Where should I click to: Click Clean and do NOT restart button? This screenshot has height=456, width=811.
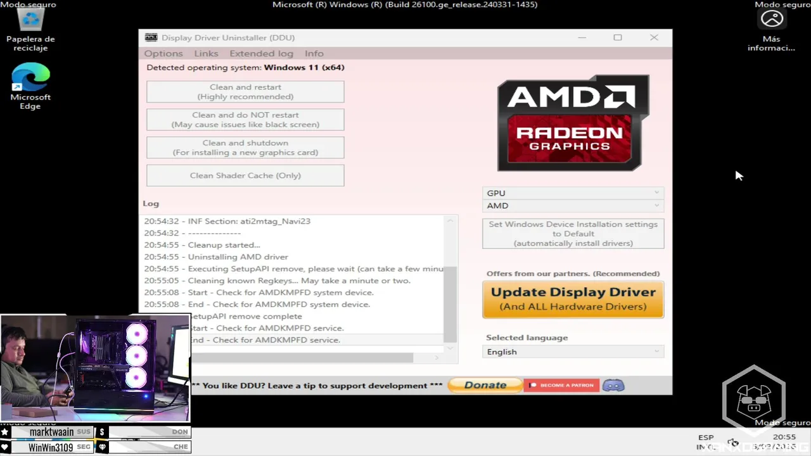pyautogui.click(x=245, y=120)
